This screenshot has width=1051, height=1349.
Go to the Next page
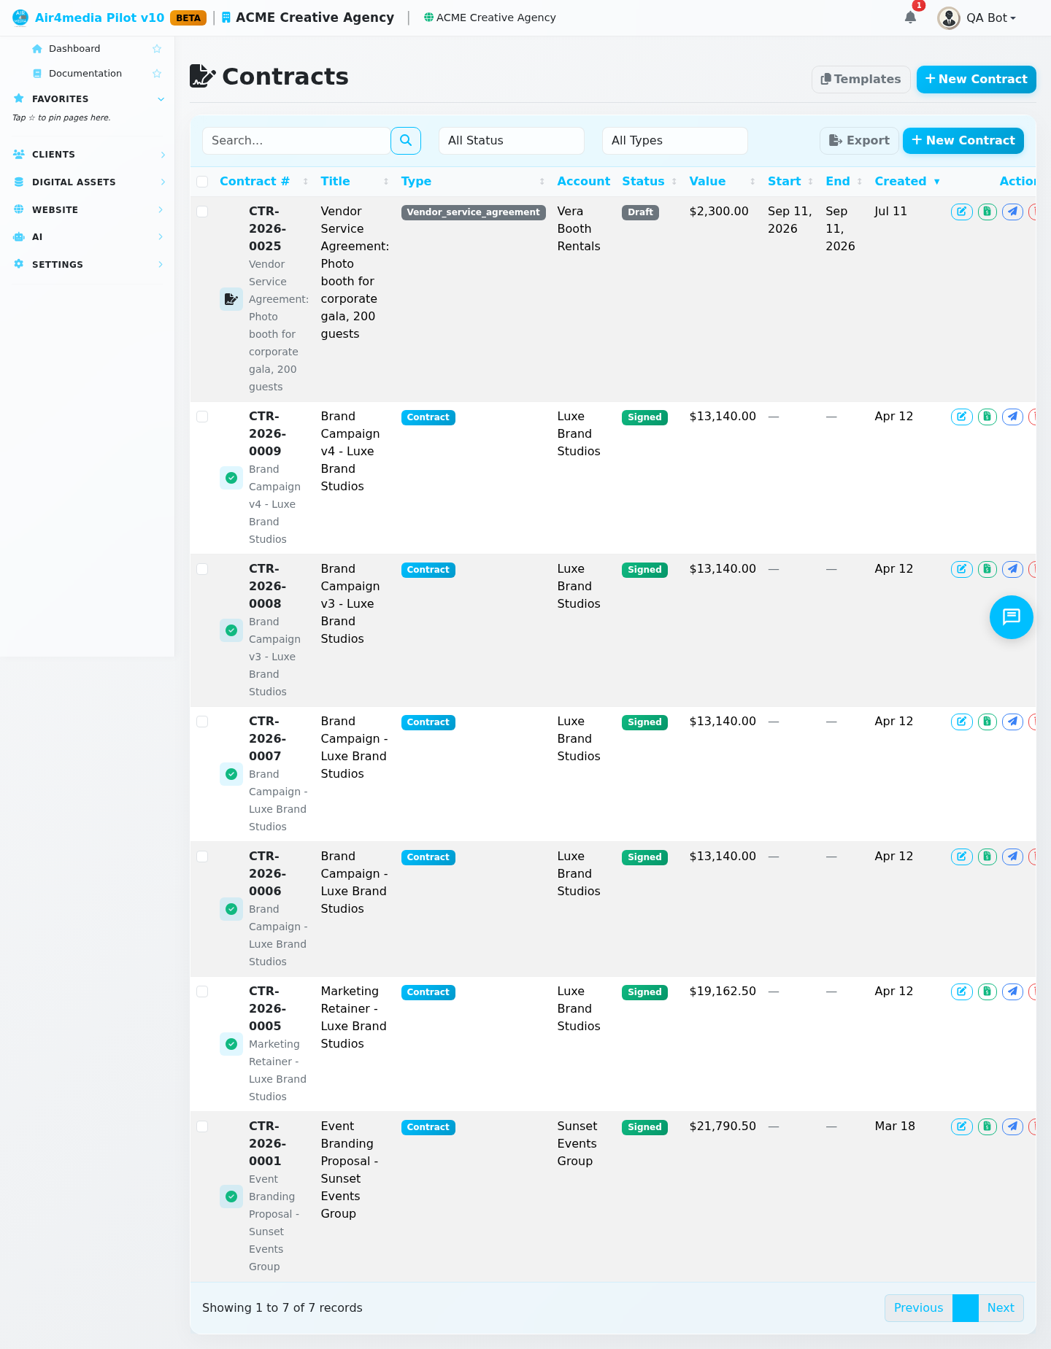[1001, 1308]
